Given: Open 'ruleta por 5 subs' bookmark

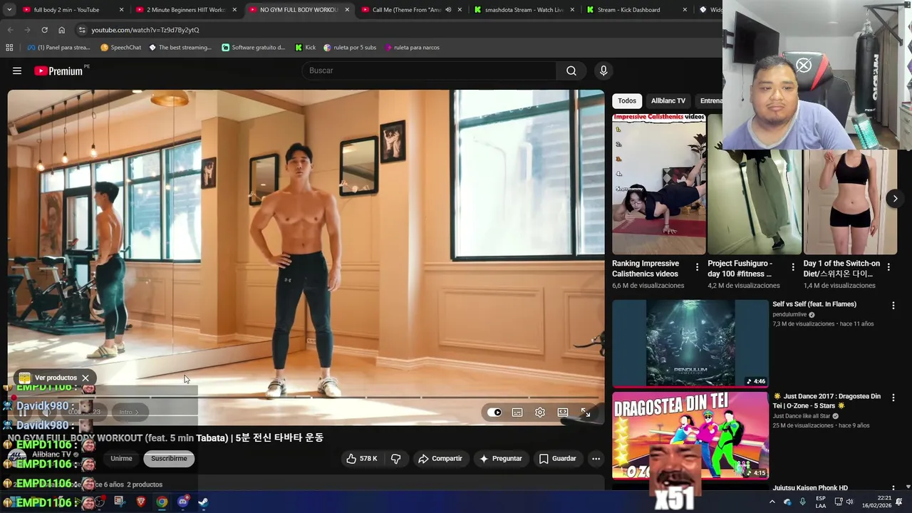Looking at the screenshot, I should pos(350,47).
